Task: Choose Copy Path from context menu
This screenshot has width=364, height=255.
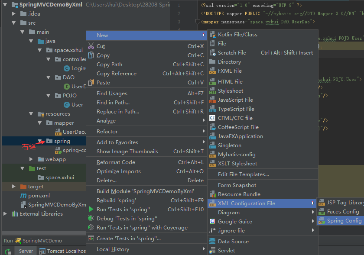Action: tap(146, 64)
